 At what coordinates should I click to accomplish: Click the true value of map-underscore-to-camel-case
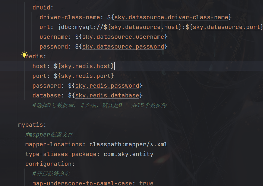[x=146, y=183]
